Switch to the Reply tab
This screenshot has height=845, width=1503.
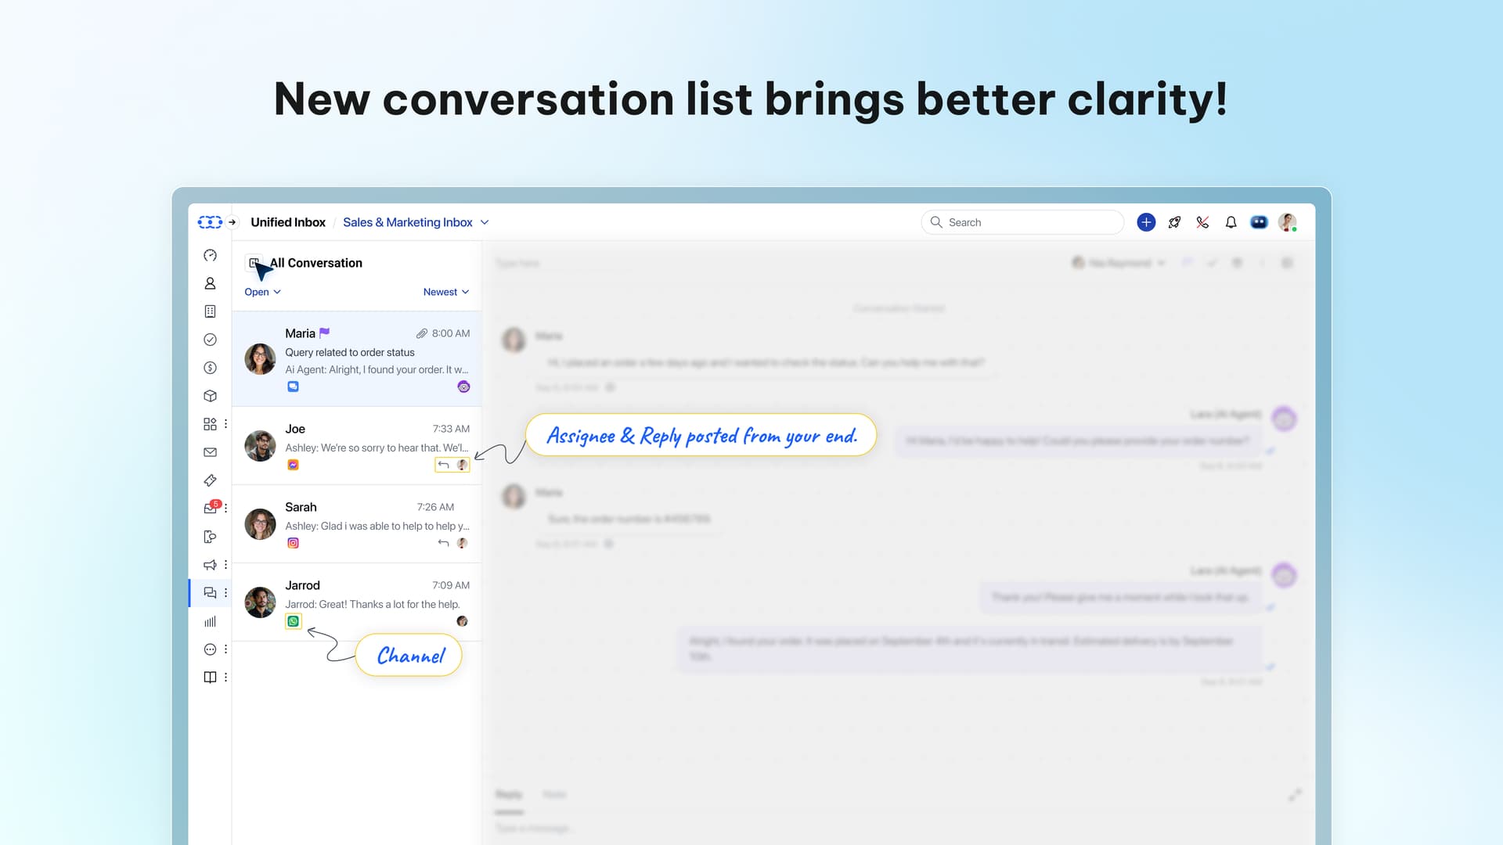(x=508, y=794)
